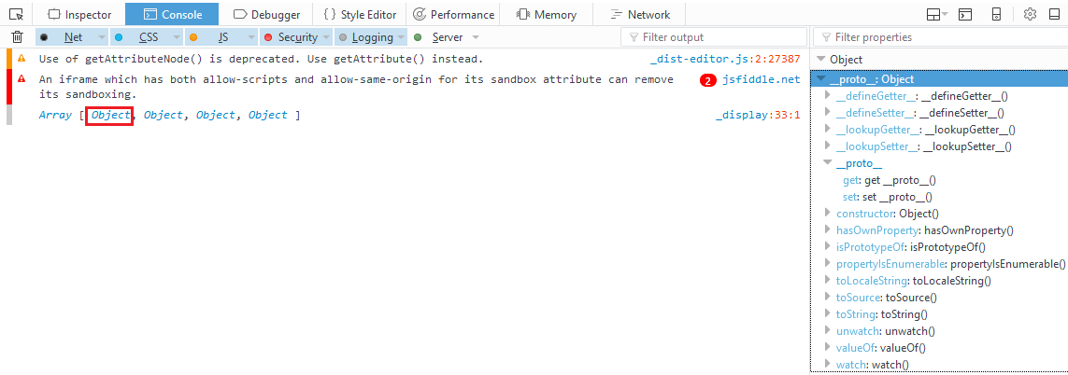Click the Filter properties search box
Viewport: 1068px width, 375px height.
pyautogui.click(x=944, y=37)
